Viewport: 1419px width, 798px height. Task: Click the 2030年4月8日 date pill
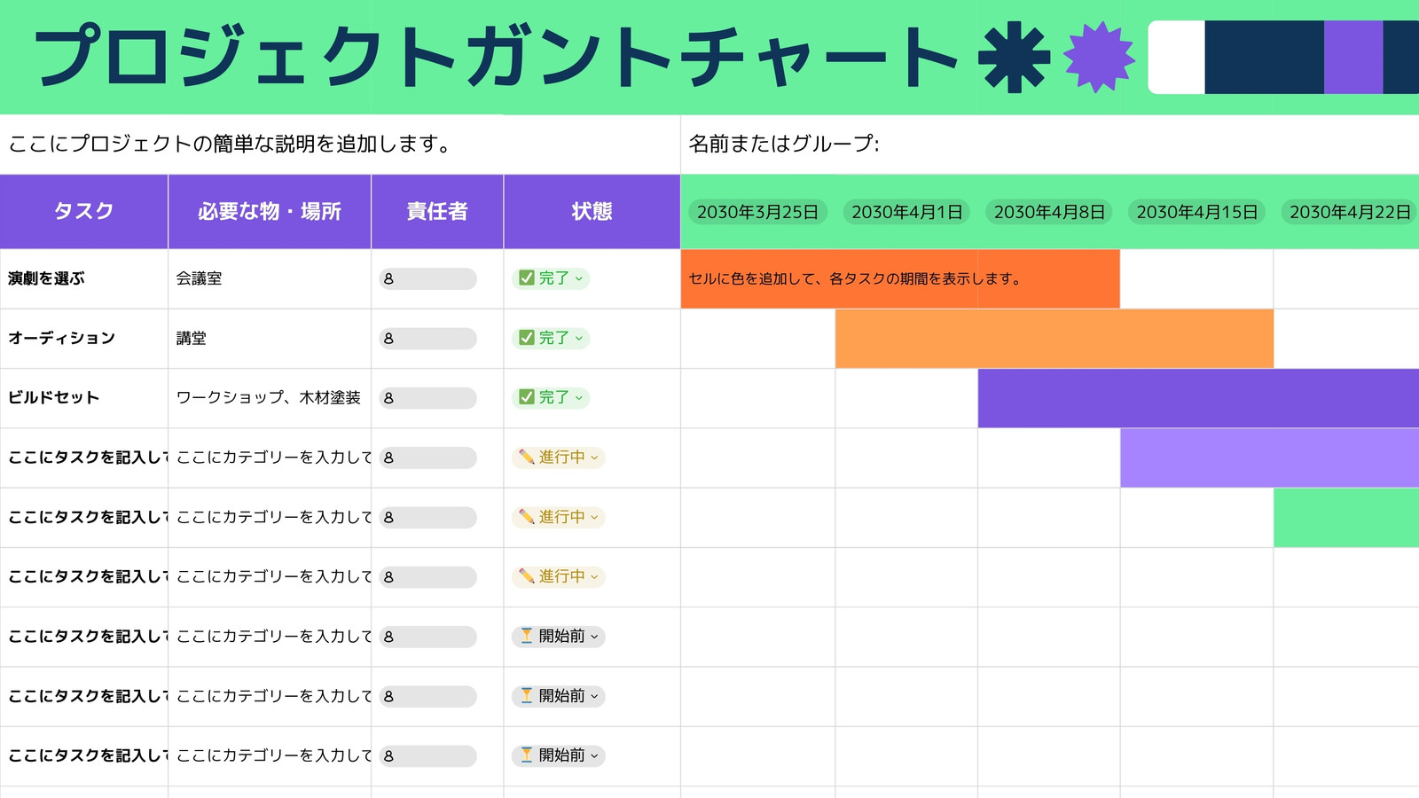1049,212
